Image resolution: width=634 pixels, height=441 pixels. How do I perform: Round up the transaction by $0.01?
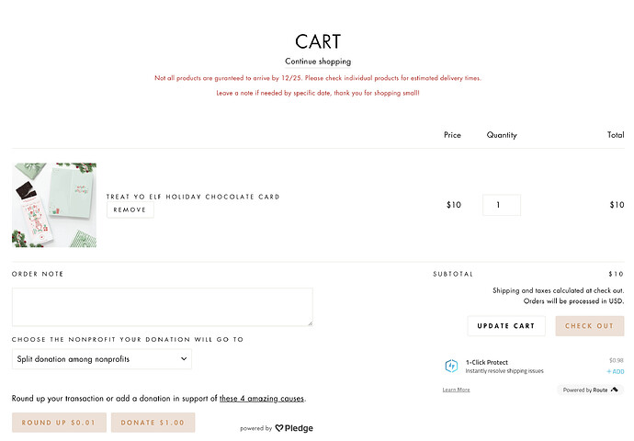[x=59, y=423]
